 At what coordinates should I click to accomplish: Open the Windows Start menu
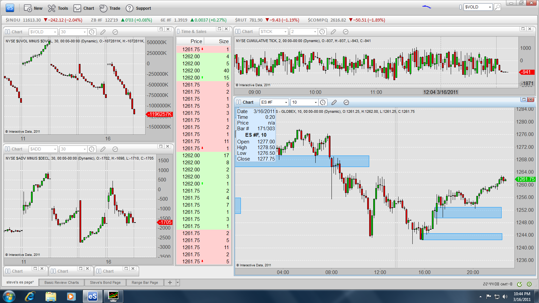tap(9, 296)
